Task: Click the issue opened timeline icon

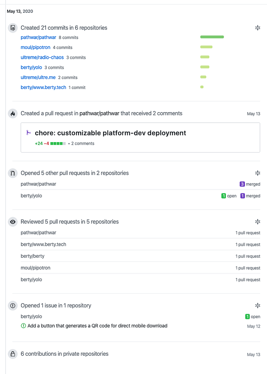Action: click(13, 306)
